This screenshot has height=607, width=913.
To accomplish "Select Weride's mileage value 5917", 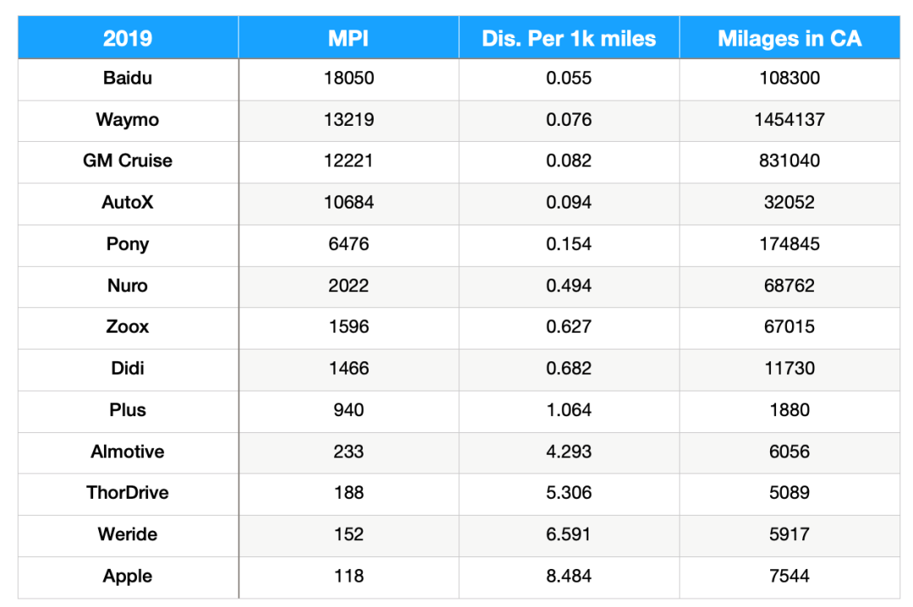I will [789, 534].
